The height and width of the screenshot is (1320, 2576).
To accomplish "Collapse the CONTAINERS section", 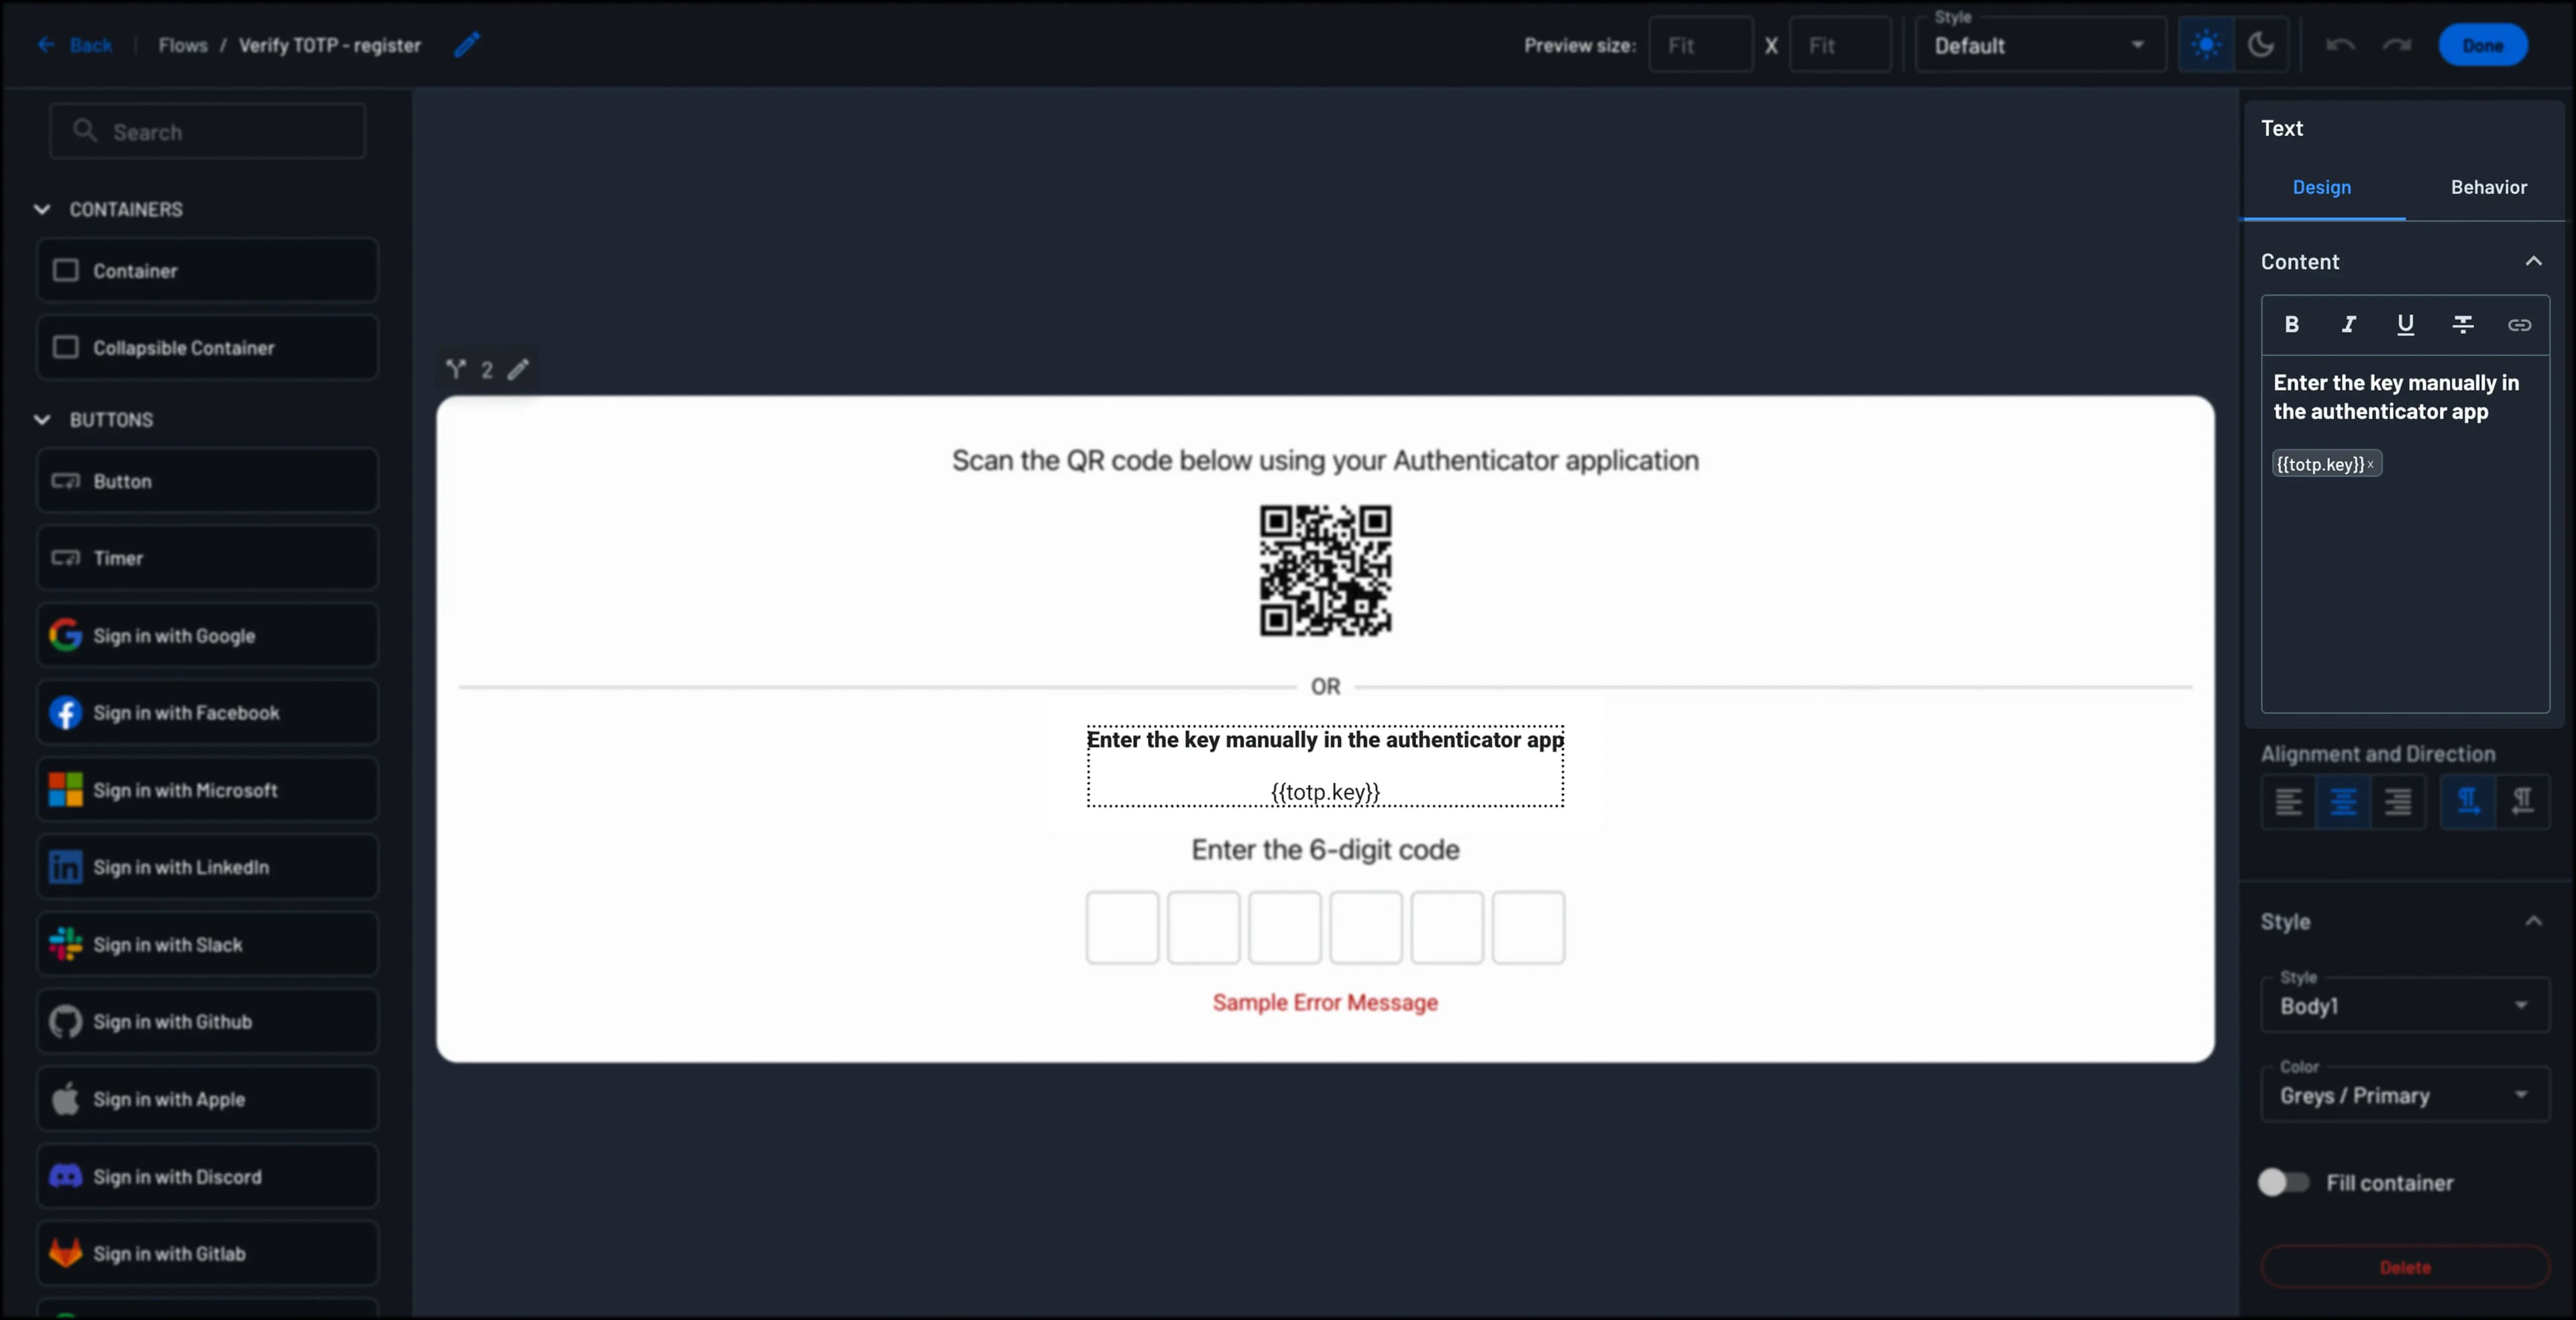I will point(42,210).
